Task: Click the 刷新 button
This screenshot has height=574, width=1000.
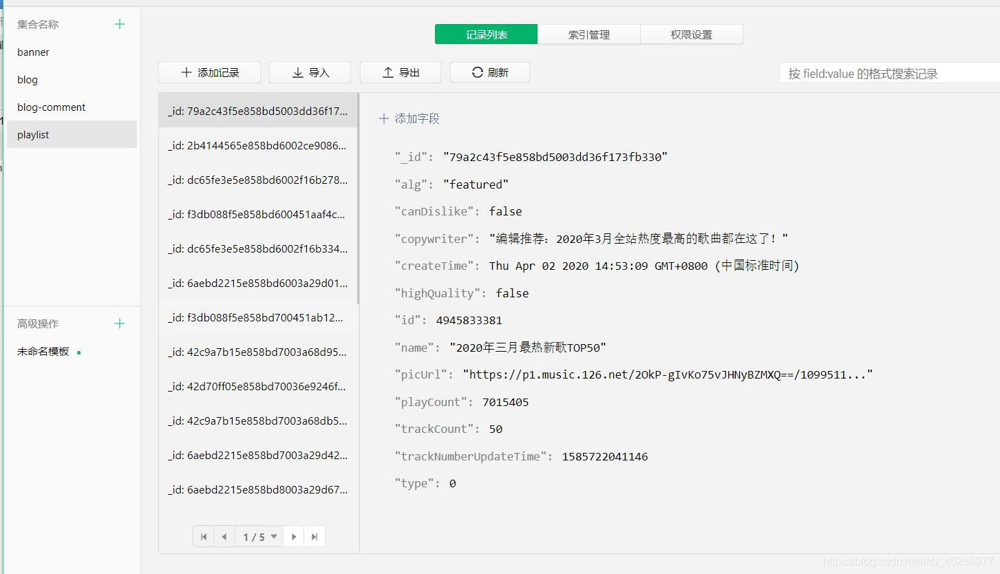Action: tap(490, 72)
